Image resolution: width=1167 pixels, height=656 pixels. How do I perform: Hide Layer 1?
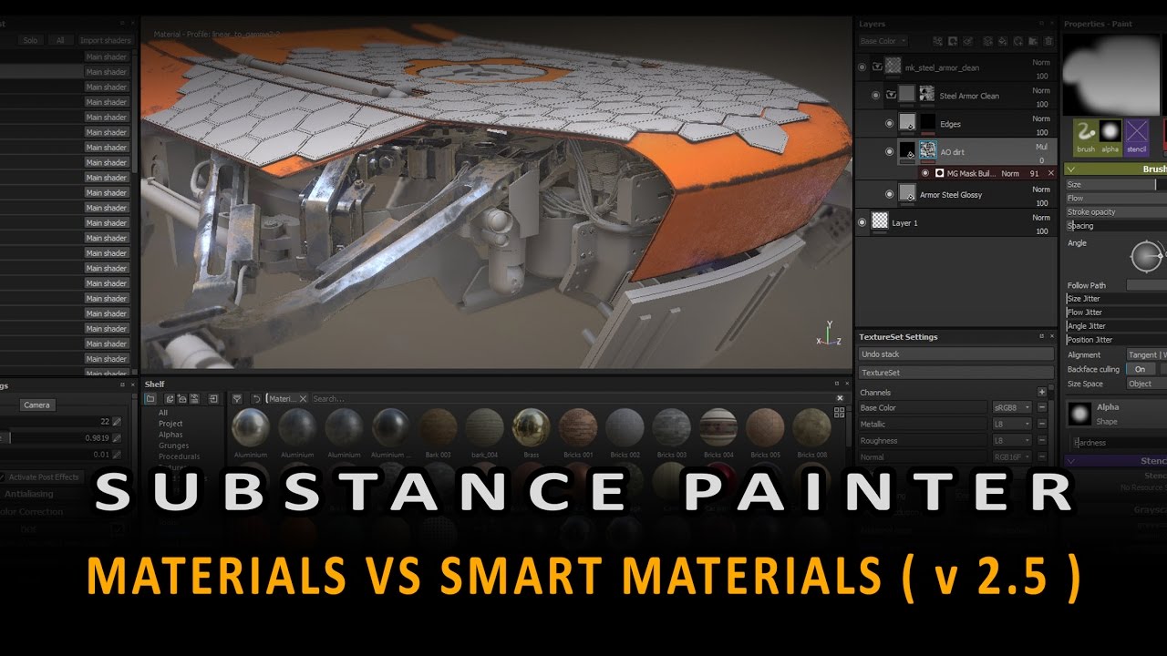(x=862, y=222)
